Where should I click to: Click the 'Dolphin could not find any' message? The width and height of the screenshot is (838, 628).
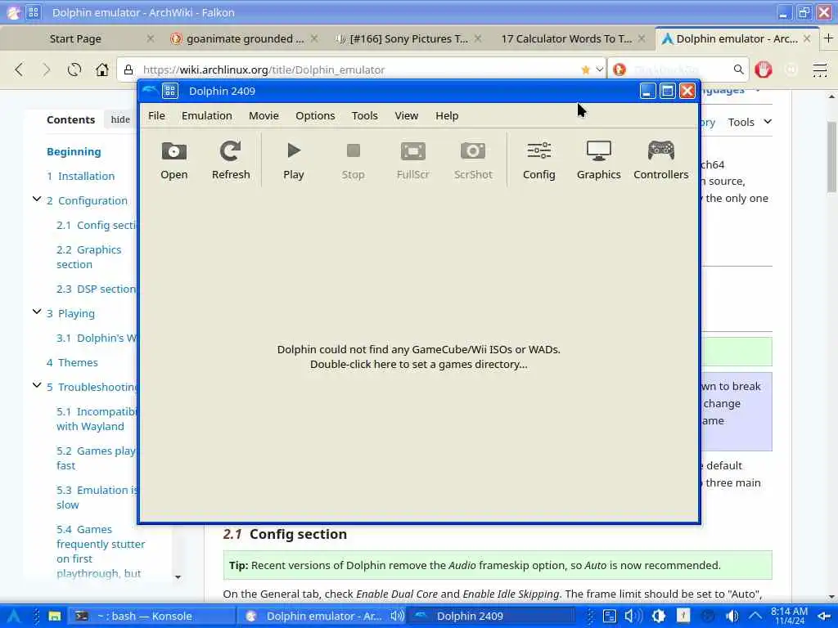418,357
